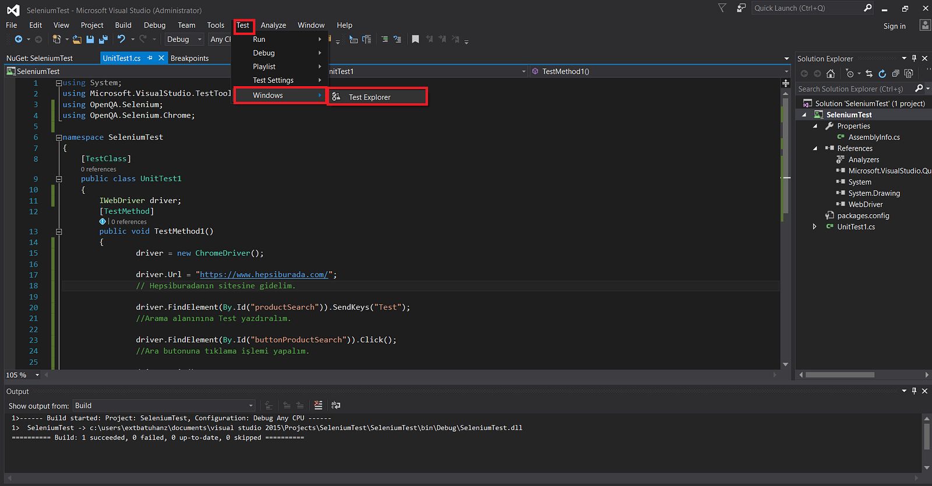Open the Playlist submenu in Test menu
The height and width of the screenshot is (486, 932).
(x=281, y=66)
